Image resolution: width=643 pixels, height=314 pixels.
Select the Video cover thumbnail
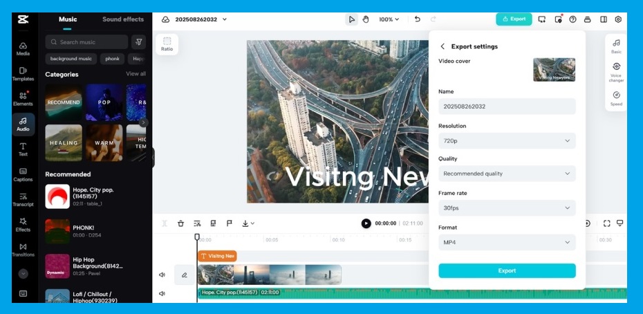(554, 70)
